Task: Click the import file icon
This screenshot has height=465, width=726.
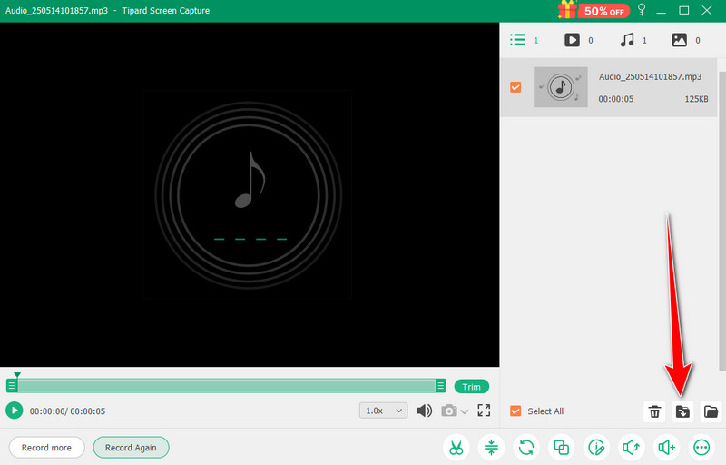Action: click(682, 411)
